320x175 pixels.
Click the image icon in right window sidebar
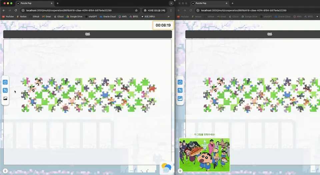180,98
